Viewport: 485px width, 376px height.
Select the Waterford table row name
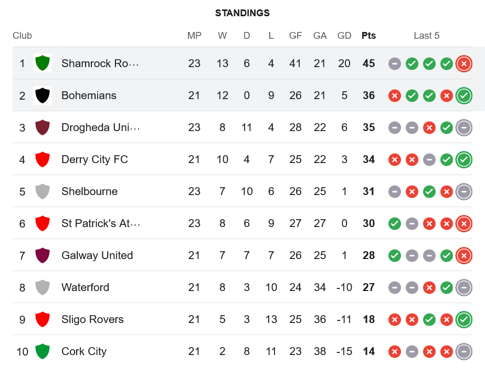[x=85, y=287]
